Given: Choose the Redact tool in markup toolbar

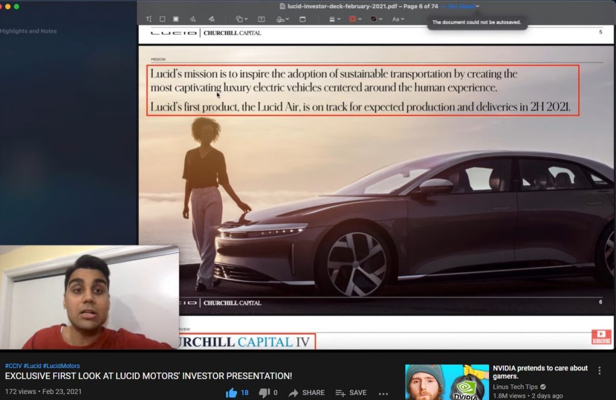Looking at the screenshot, I should click(176, 19).
